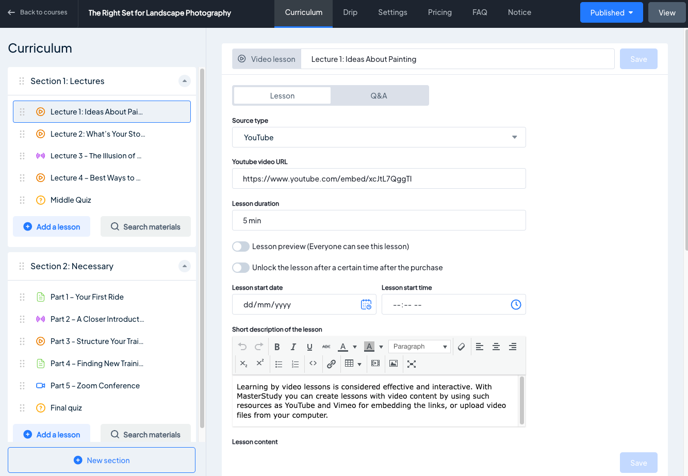The width and height of the screenshot is (688, 476).
Task: Open the FAQ tab
Action: [x=480, y=12]
